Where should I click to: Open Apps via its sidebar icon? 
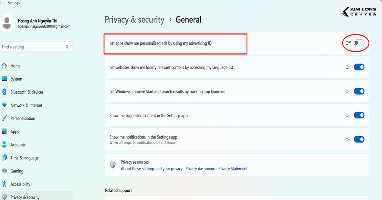(4, 131)
